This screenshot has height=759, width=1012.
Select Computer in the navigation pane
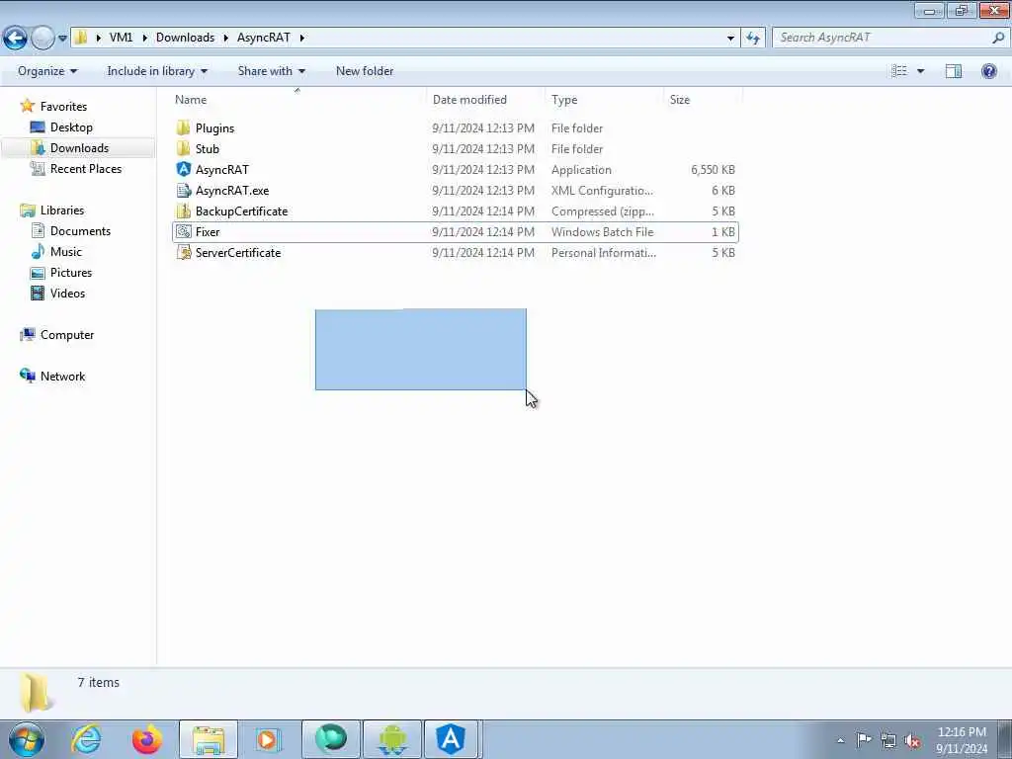(67, 334)
